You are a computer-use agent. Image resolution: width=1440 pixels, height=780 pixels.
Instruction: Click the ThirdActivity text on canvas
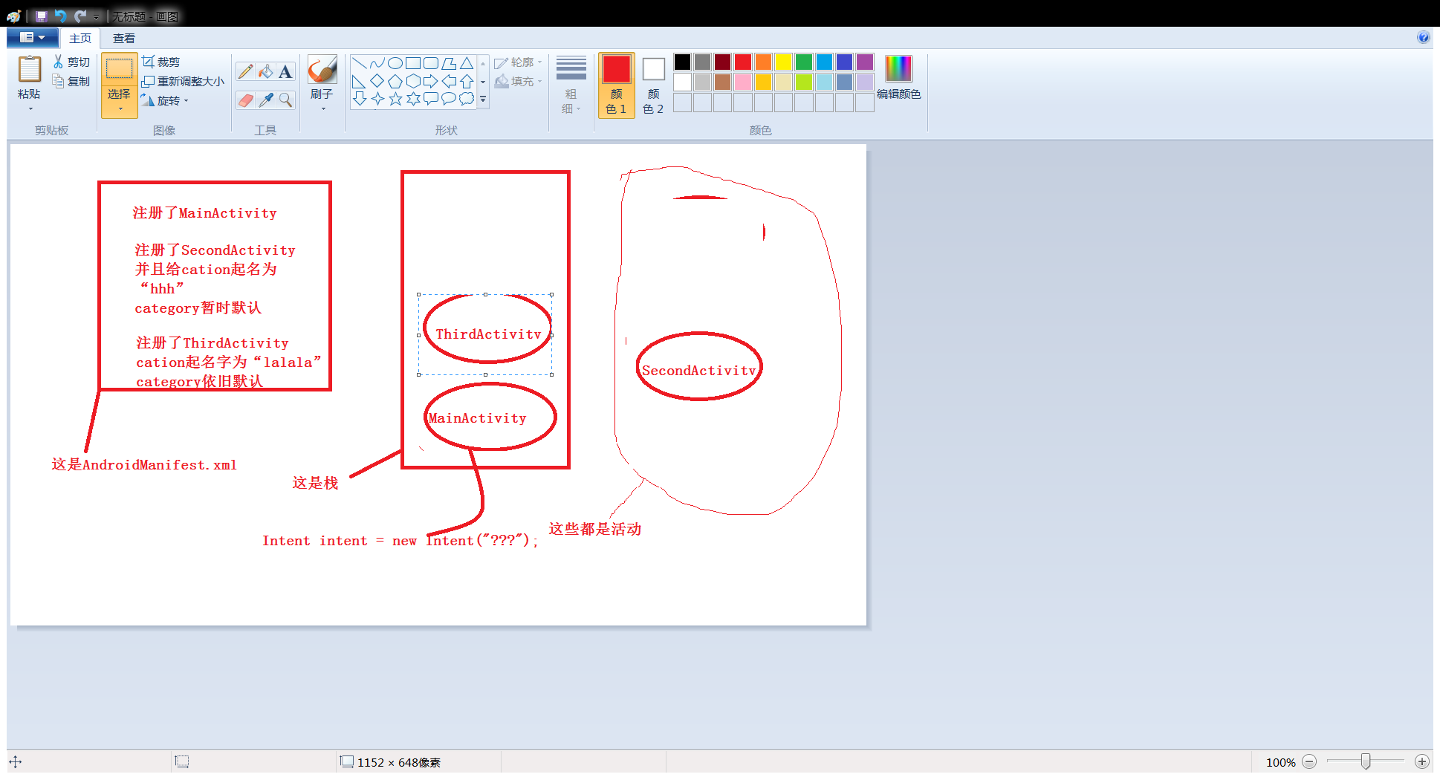click(x=488, y=334)
